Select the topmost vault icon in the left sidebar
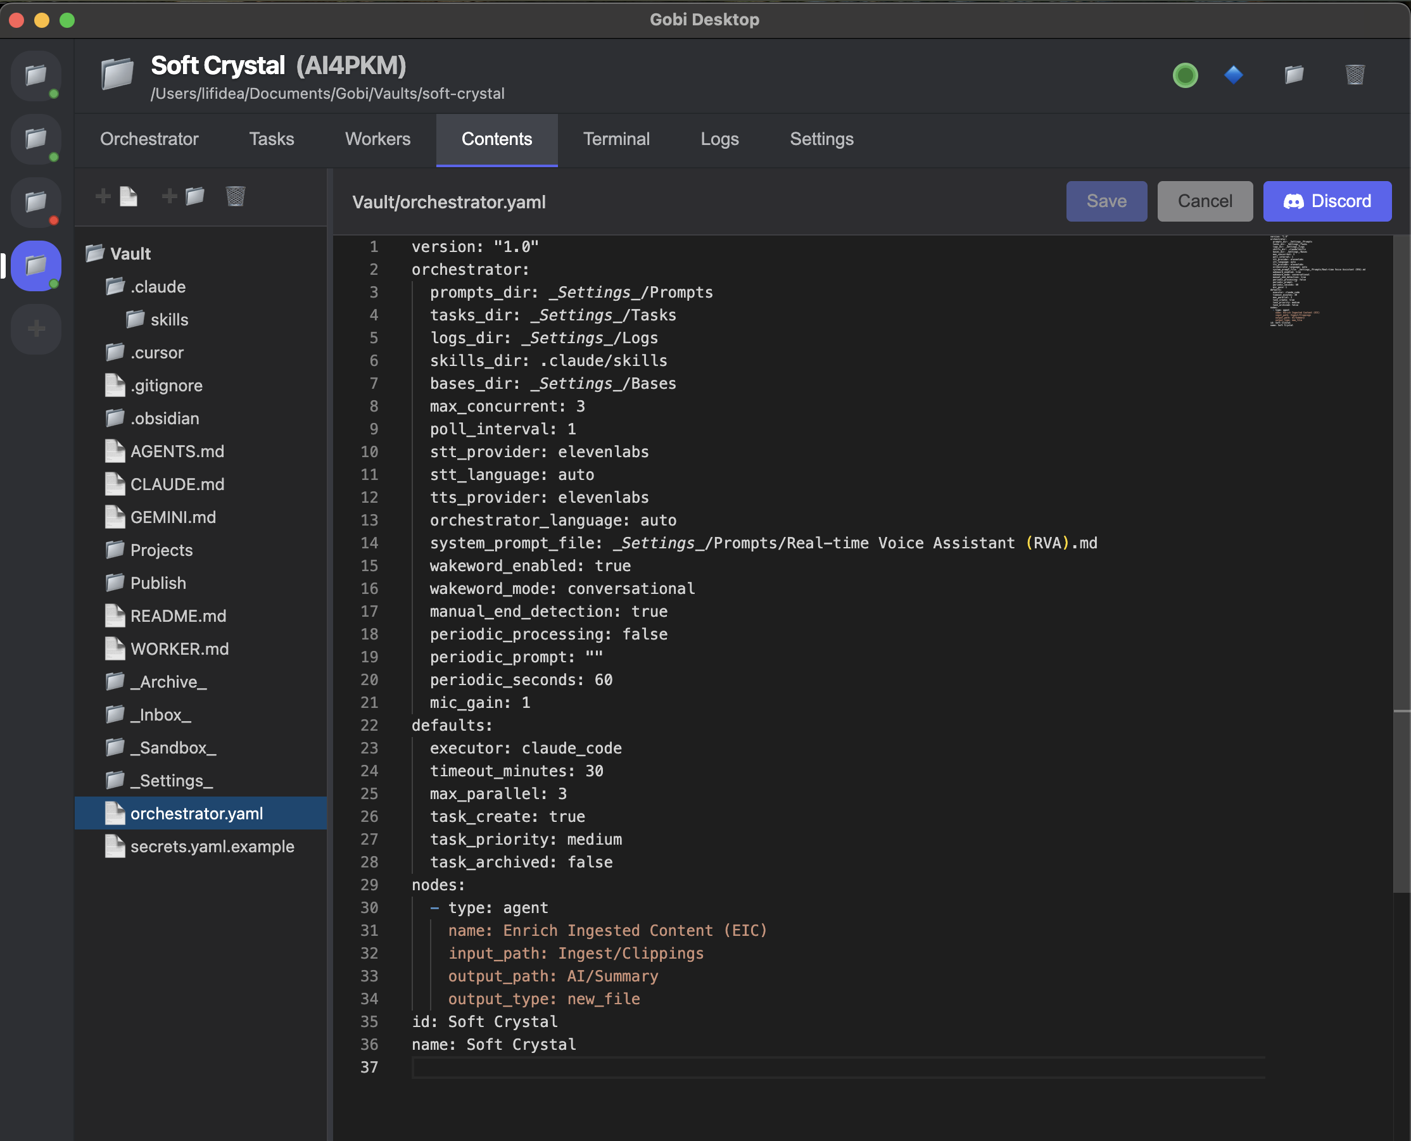 click(35, 75)
